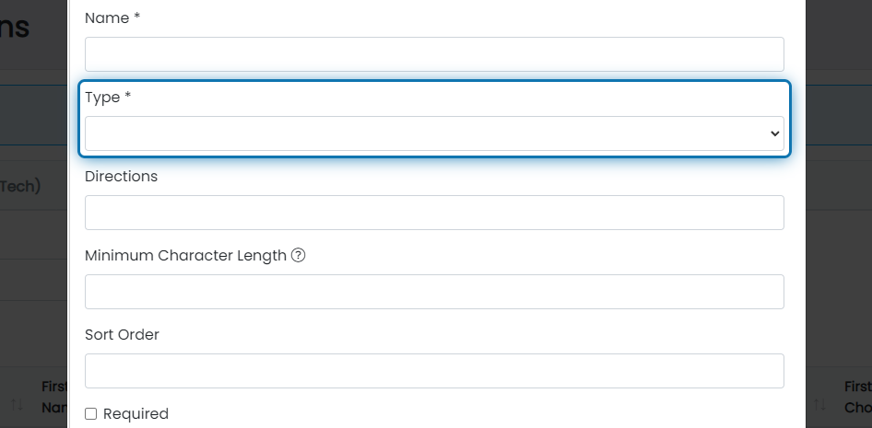Click the Sort Order input field
This screenshot has height=428, width=872.
434,371
